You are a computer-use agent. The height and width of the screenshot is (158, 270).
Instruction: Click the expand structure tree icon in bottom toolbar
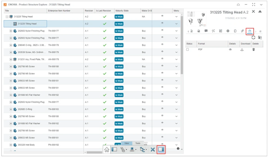point(142,150)
